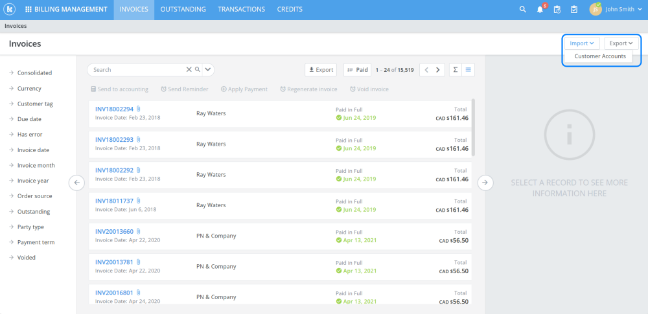Open the apps grid beside Billing Management

(x=29, y=10)
